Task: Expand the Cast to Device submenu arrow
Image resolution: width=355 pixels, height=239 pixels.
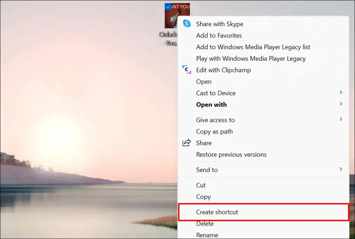Action: coord(341,92)
